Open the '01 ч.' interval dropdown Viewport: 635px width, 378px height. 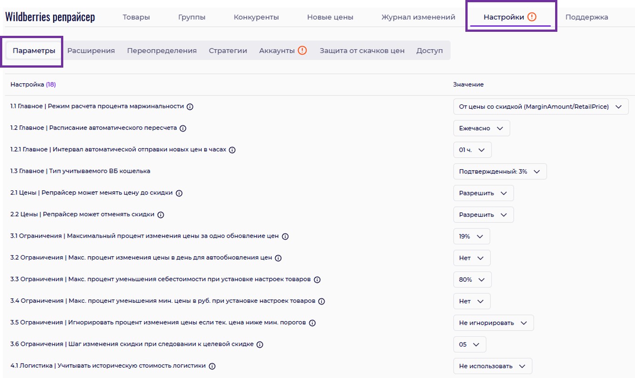tap(472, 150)
